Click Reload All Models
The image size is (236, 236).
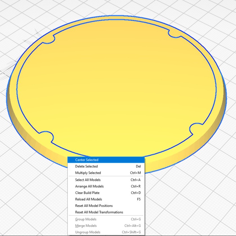[x=88, y=199]
